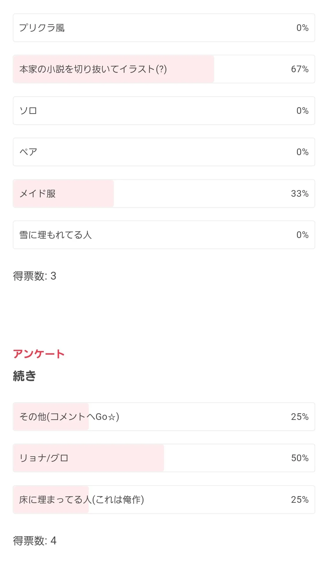
Task: Click the 25% value beside その他
Action: tap(299, 417)
